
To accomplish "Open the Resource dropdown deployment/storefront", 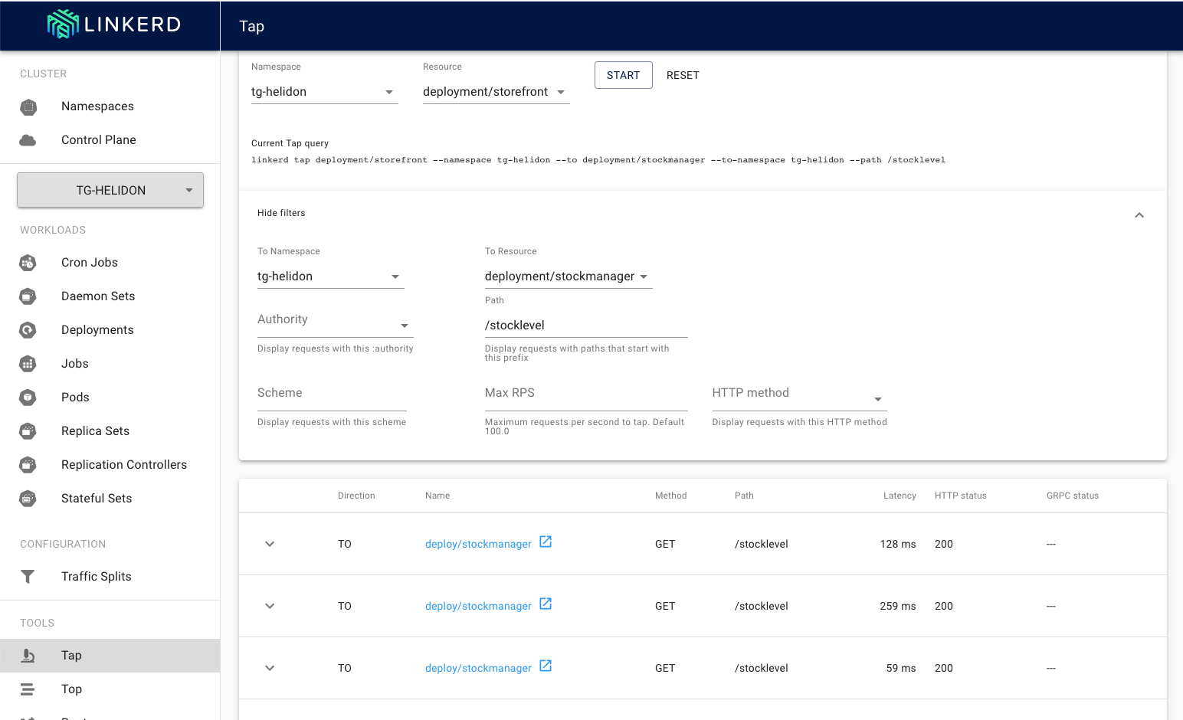I will [x=496, y=92].
